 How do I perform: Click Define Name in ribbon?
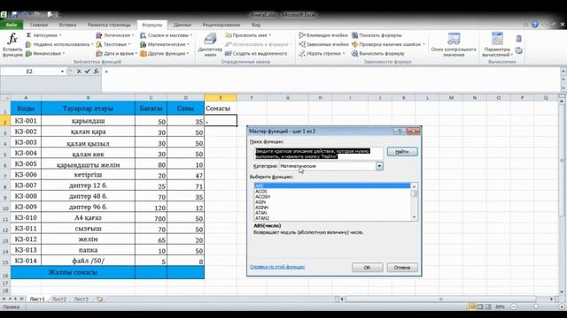248,35
